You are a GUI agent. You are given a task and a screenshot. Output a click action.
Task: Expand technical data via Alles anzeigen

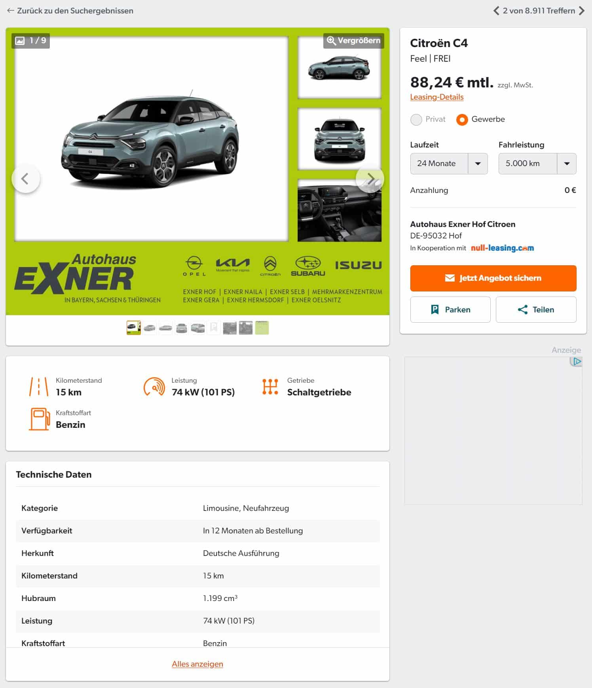tap(197, 664)
